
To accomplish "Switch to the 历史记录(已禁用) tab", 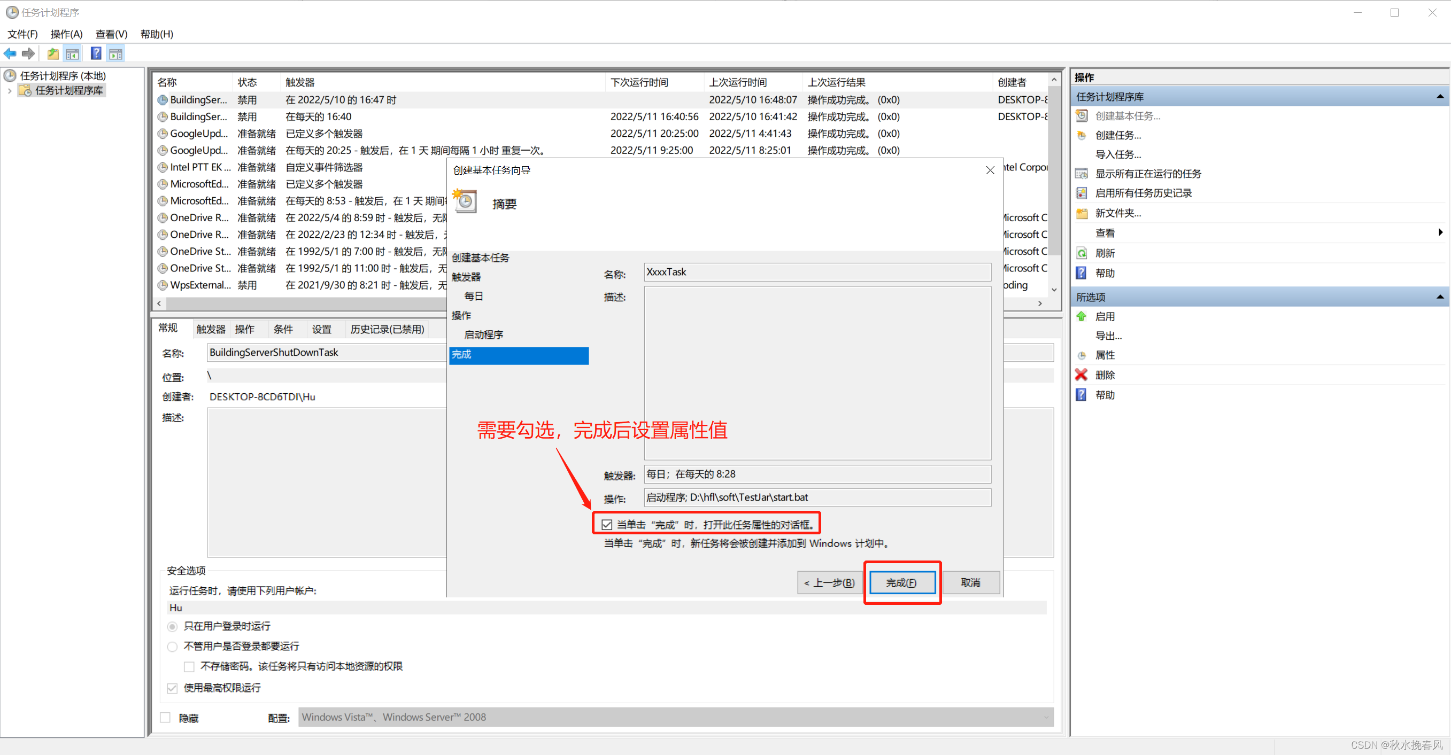I will (x=387, y=329).
